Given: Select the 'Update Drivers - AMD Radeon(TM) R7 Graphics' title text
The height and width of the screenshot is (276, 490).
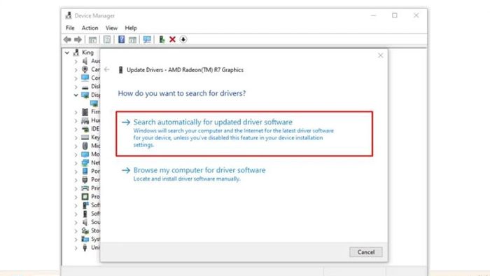Looking at the screenshot, I should [x=185, y=70].
